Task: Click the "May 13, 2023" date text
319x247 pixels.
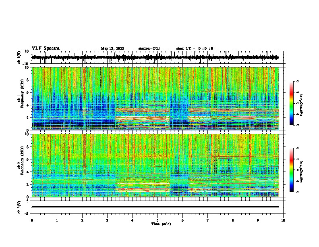Action: [x=112, y=48]
